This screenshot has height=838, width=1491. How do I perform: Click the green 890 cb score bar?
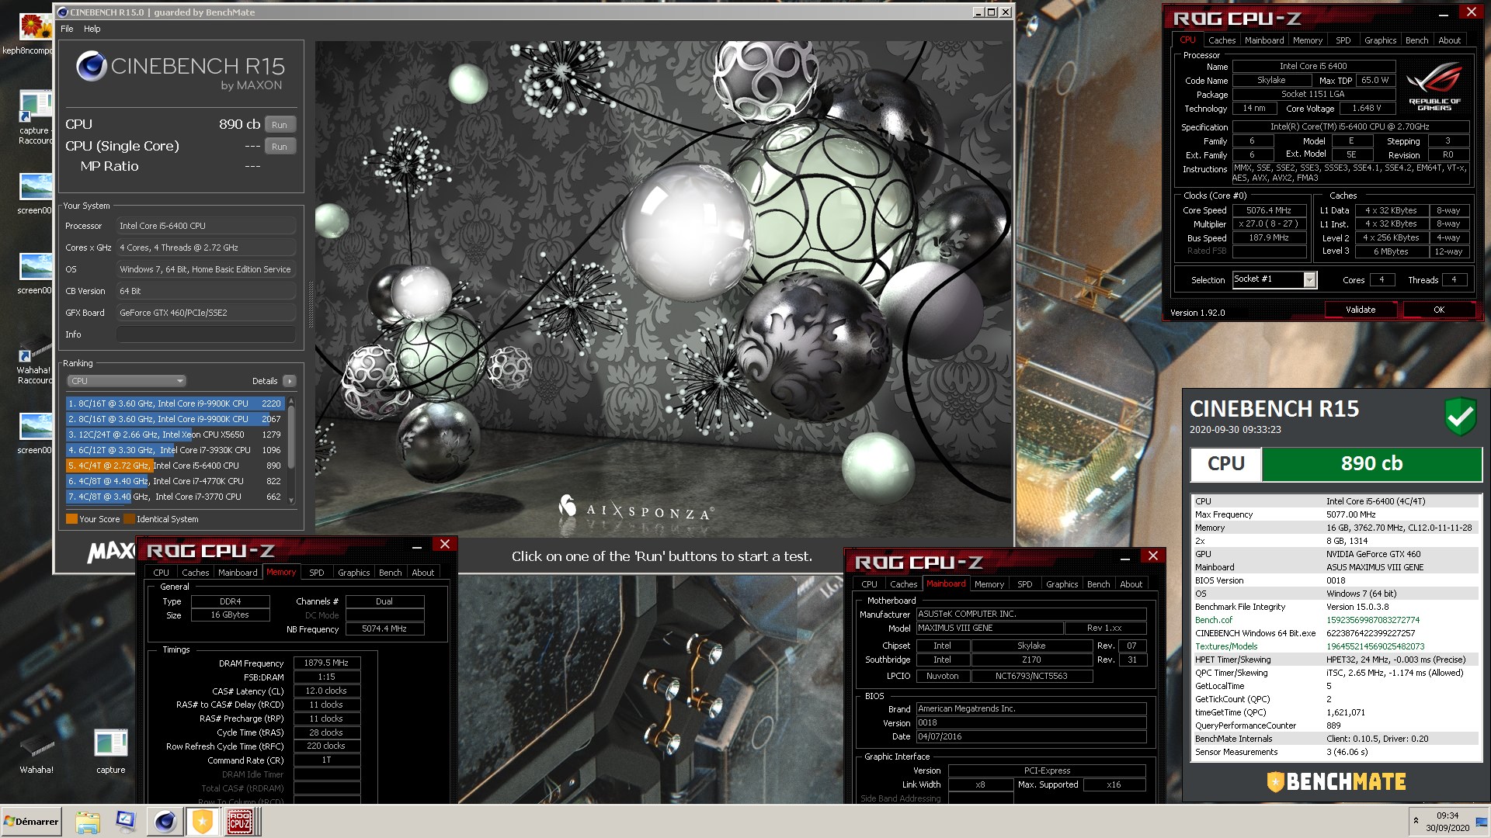click(1371, 464)
